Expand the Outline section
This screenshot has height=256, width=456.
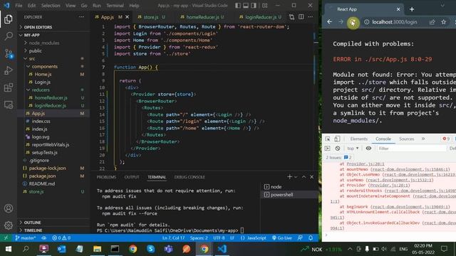(32, 223)
